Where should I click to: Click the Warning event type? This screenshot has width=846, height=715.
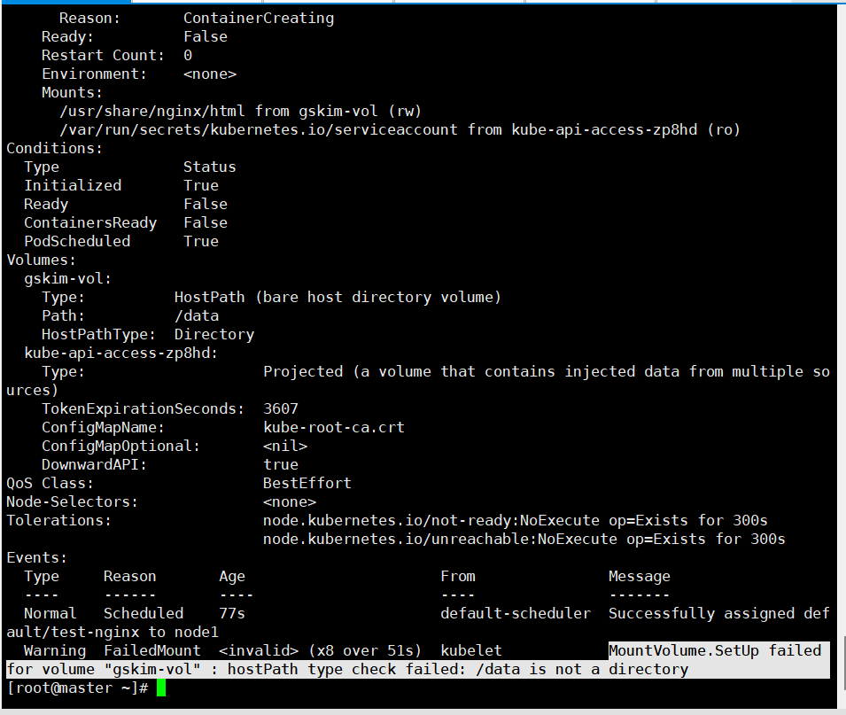(x=55, y=651)
